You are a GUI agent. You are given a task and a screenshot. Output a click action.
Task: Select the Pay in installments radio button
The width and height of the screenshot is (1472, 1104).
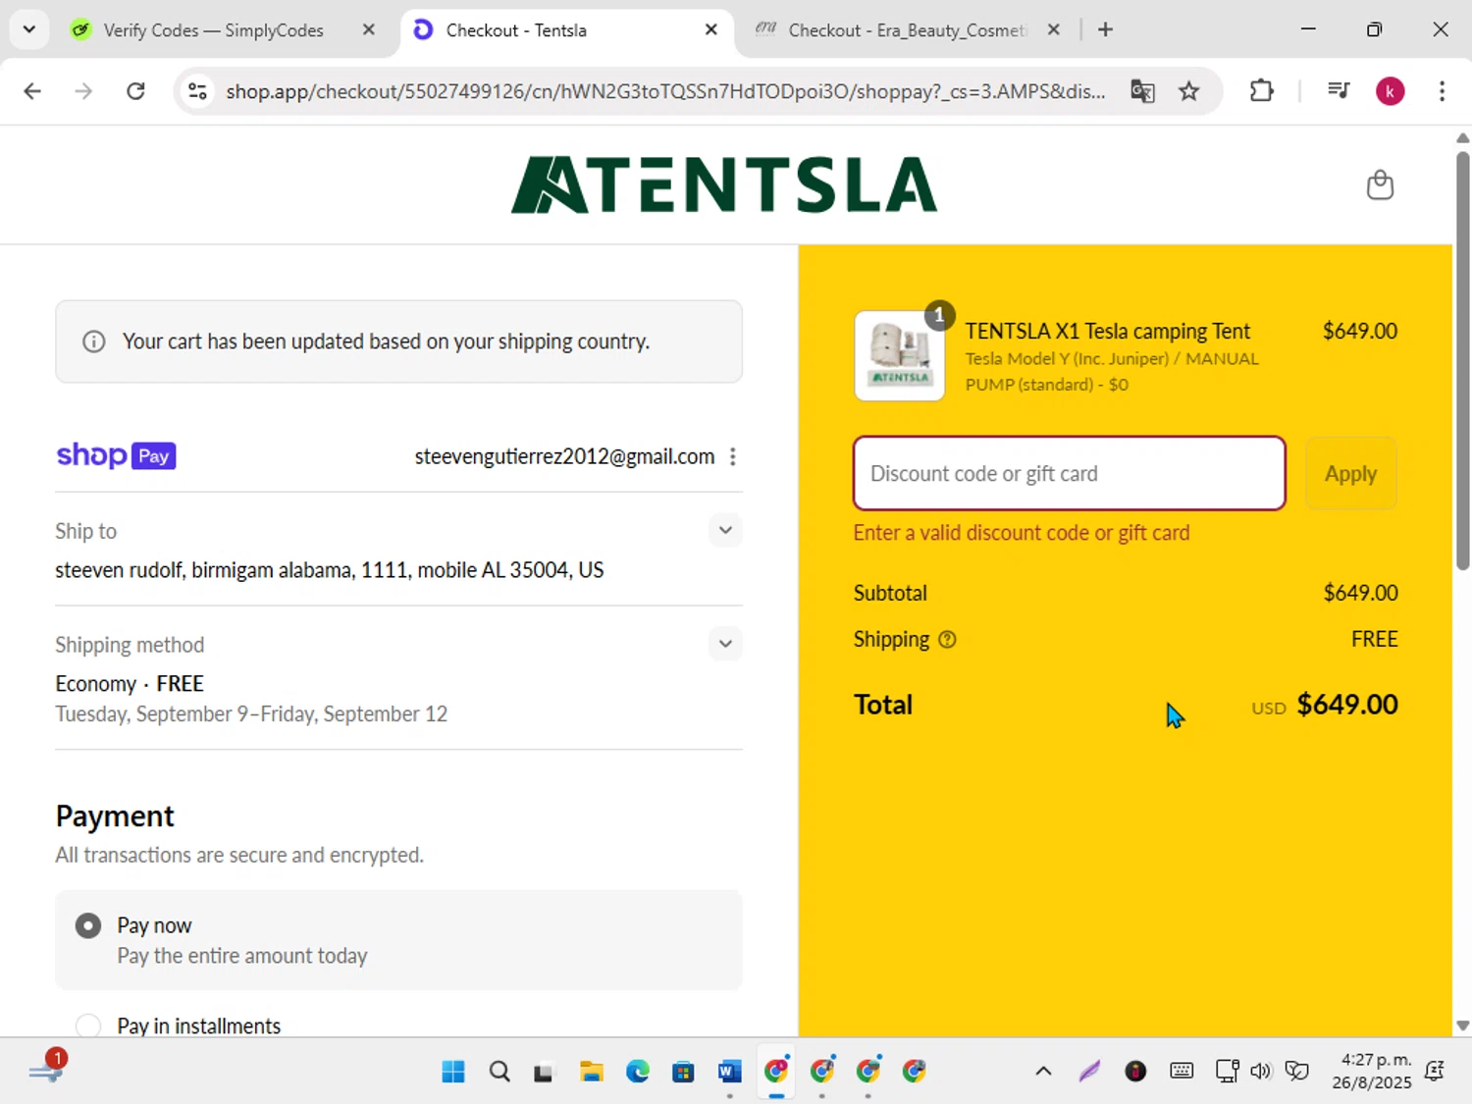point(88,1025)
